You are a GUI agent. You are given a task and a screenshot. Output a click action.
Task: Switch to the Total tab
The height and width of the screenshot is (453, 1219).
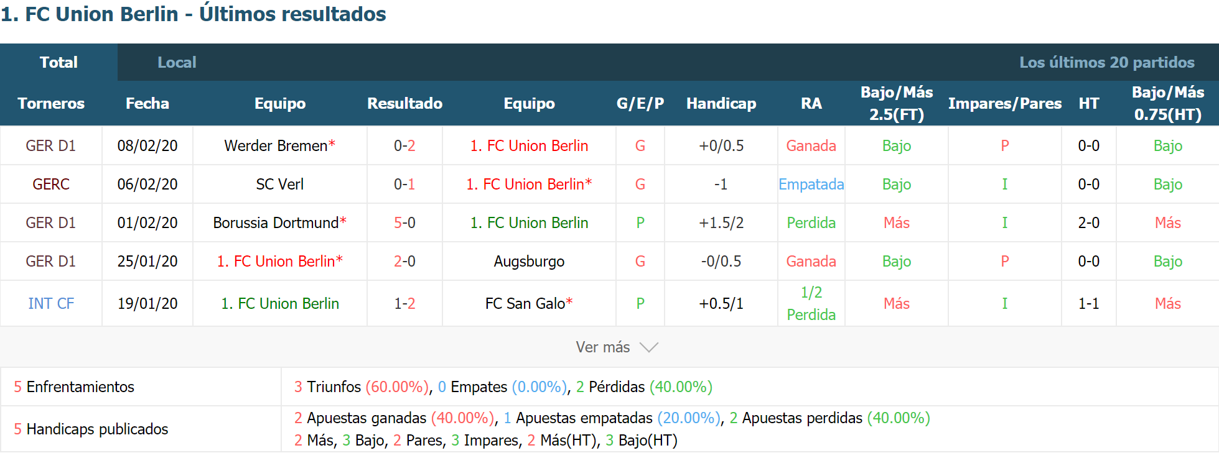click(58, 62)
